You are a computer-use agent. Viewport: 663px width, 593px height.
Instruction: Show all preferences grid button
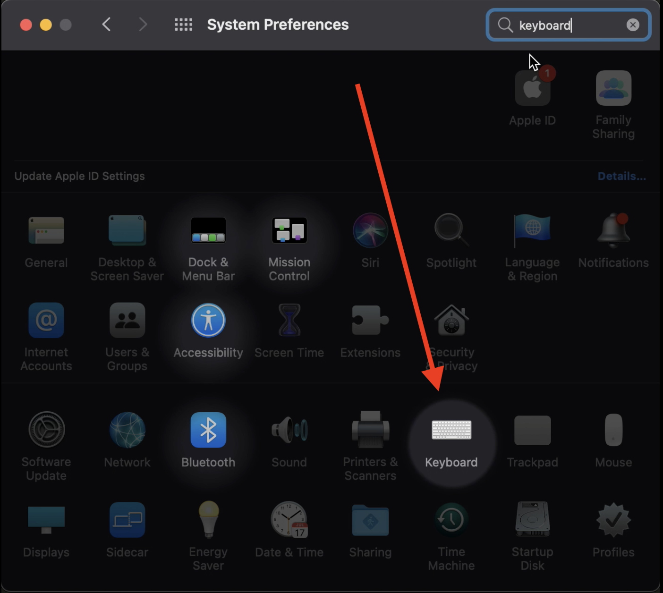(183, 25)
